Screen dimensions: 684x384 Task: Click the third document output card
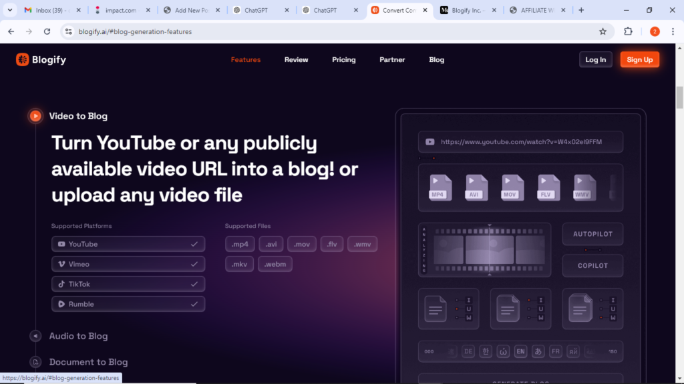(x=593, y=309)
